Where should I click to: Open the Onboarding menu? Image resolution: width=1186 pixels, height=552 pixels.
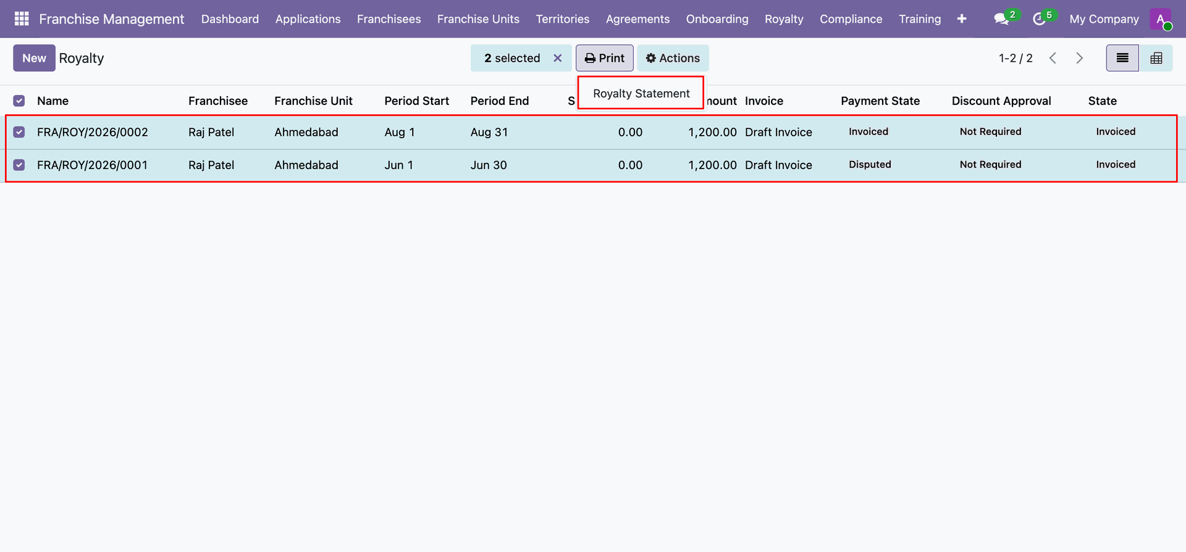(717, 19)
